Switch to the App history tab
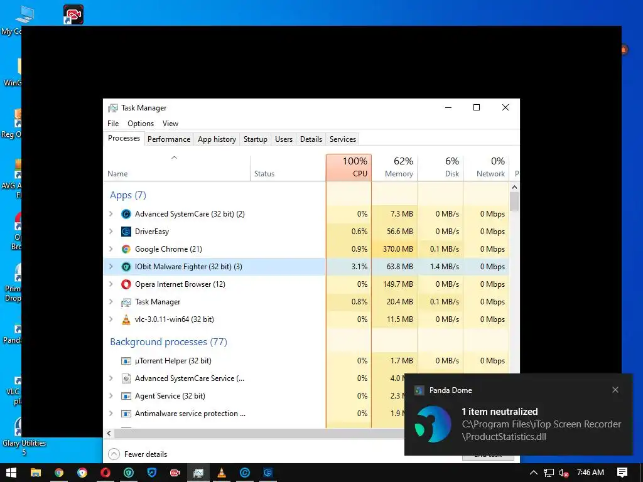Viewport: 643px width, 482px height. 217,139
